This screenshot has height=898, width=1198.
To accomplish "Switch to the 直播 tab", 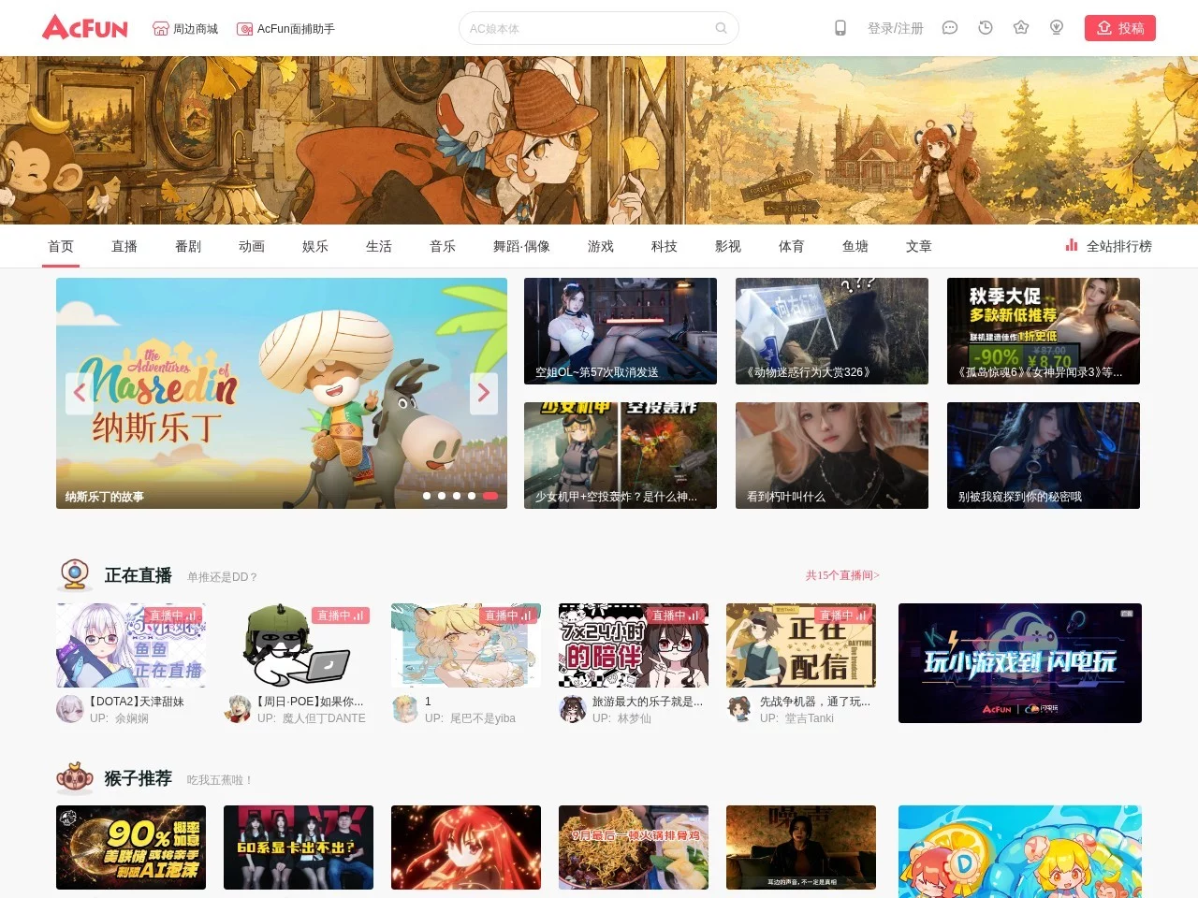I will point(124,246).
